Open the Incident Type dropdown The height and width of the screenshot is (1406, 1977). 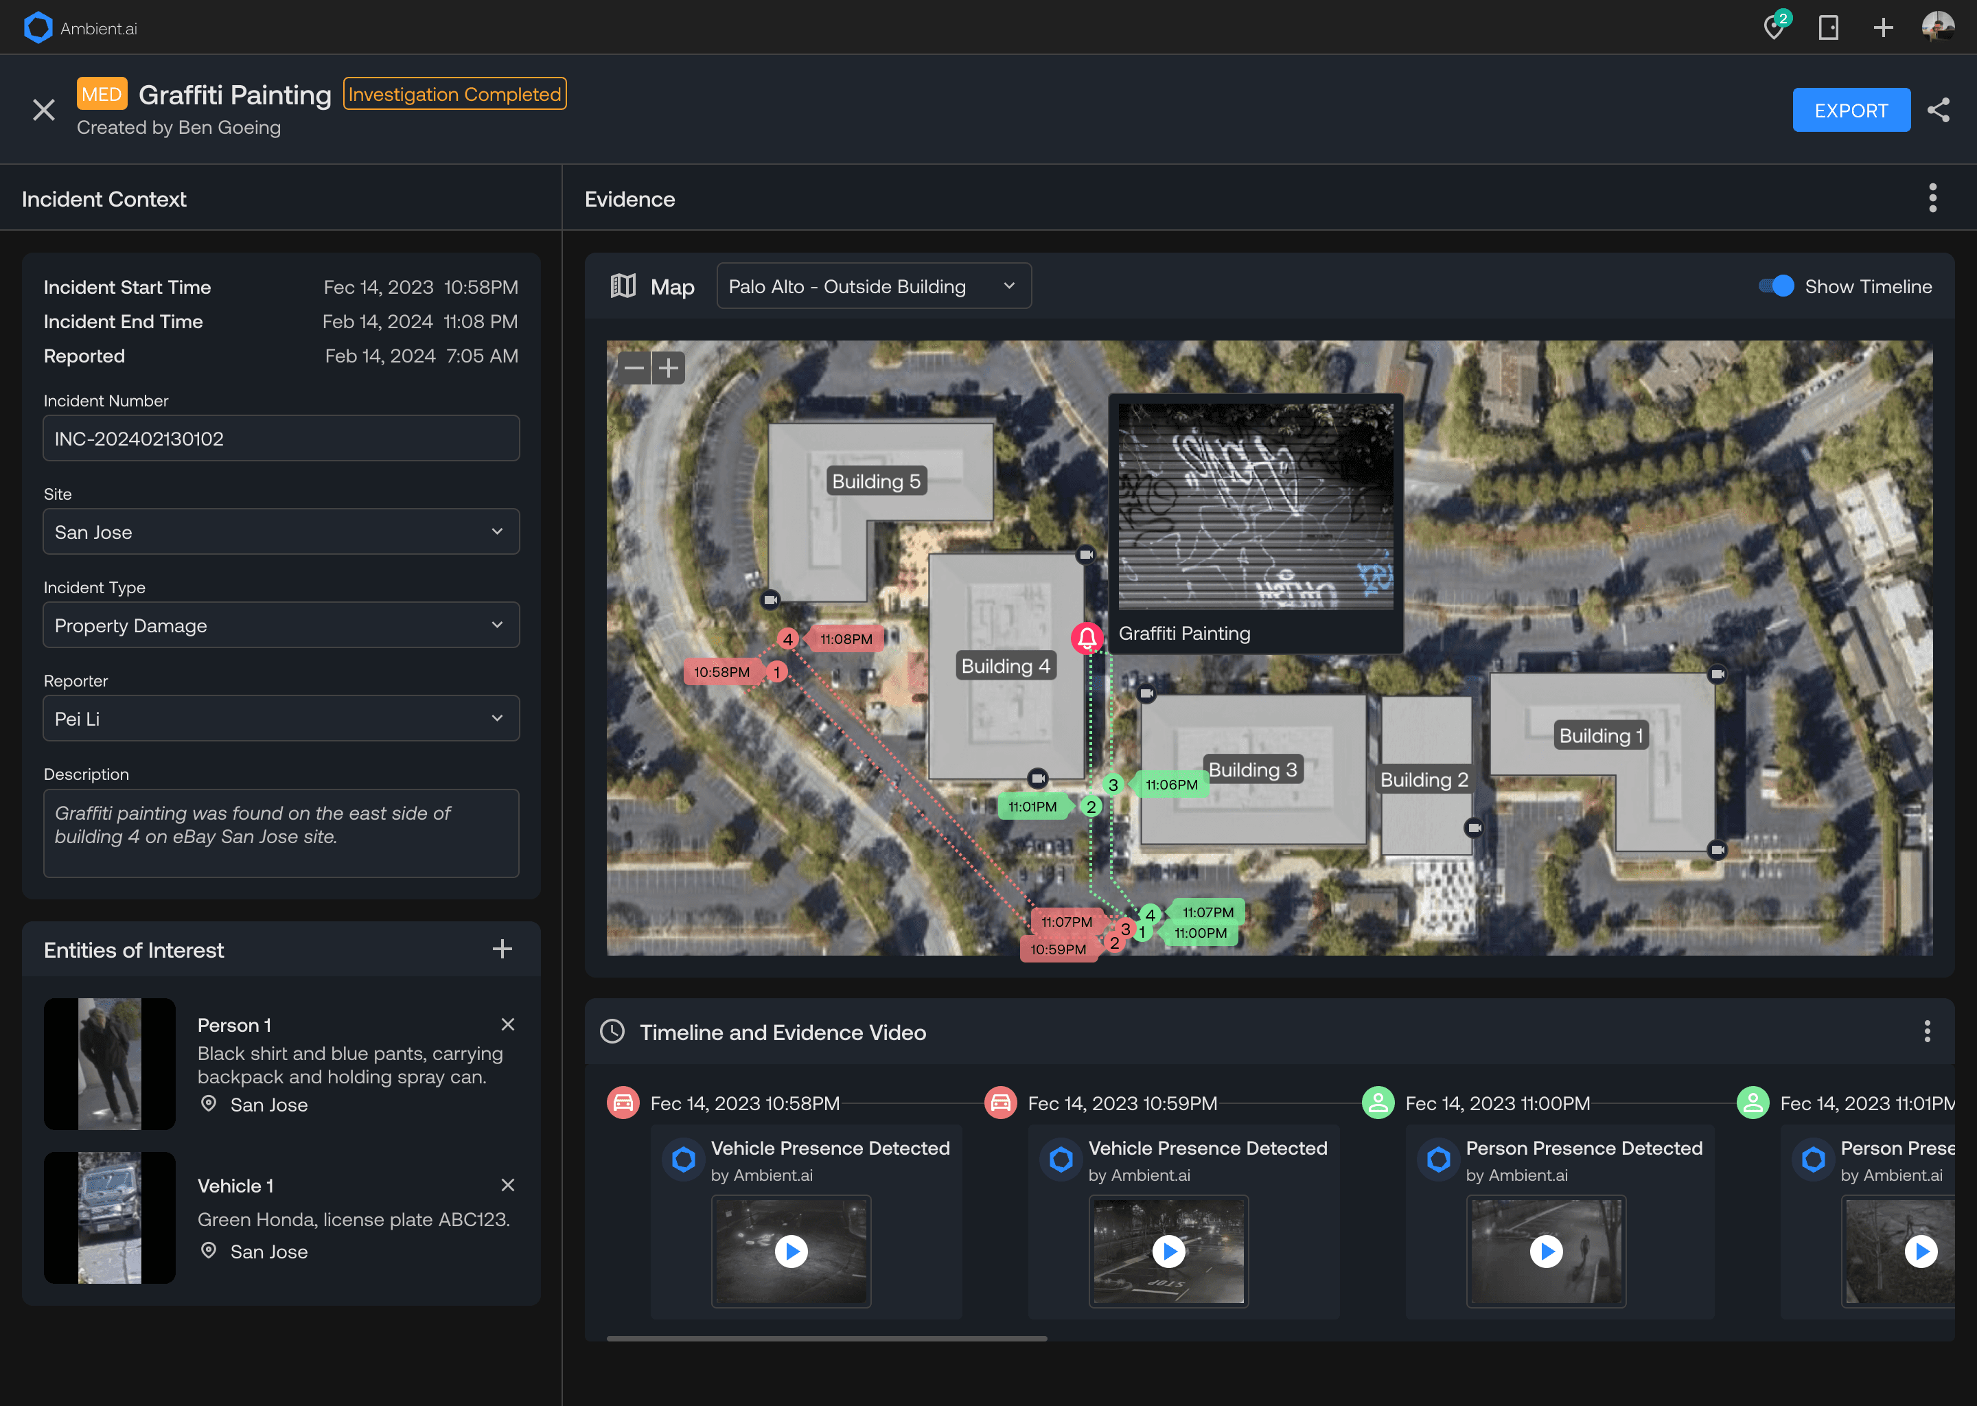[x=281, y=625]
